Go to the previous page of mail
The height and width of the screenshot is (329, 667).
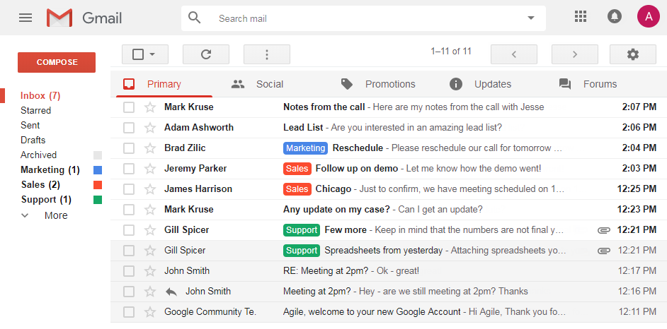coord(514,54)
